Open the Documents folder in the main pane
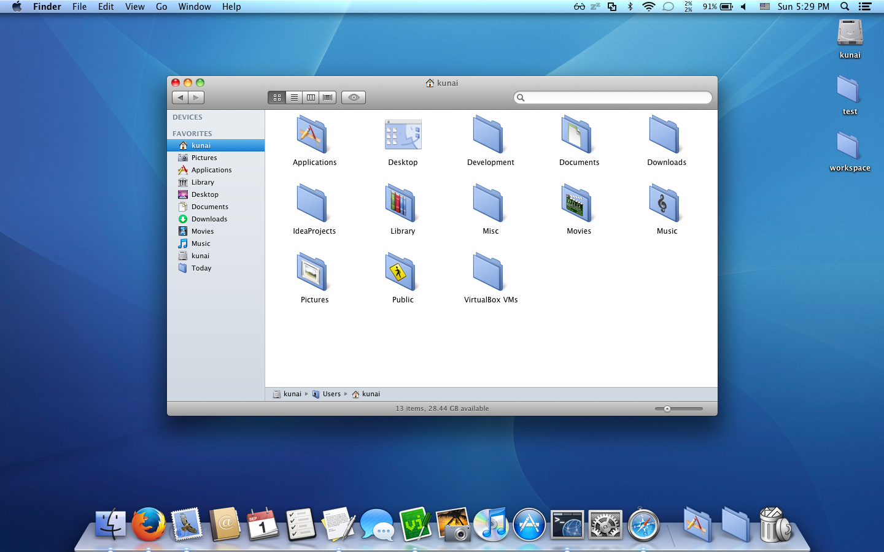Screen dimensions: 884x552 [578, 135]
